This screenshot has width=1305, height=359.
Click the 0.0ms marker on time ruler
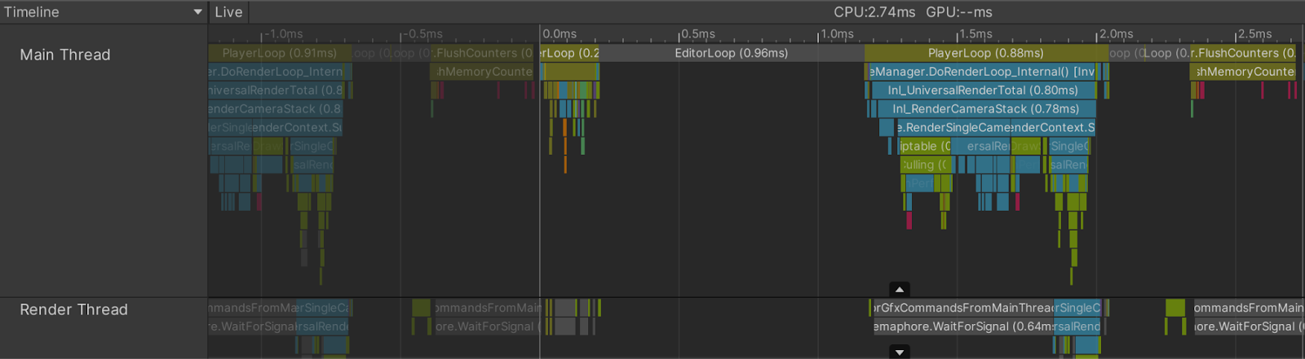pyautogui.click(x=560, y=34)
